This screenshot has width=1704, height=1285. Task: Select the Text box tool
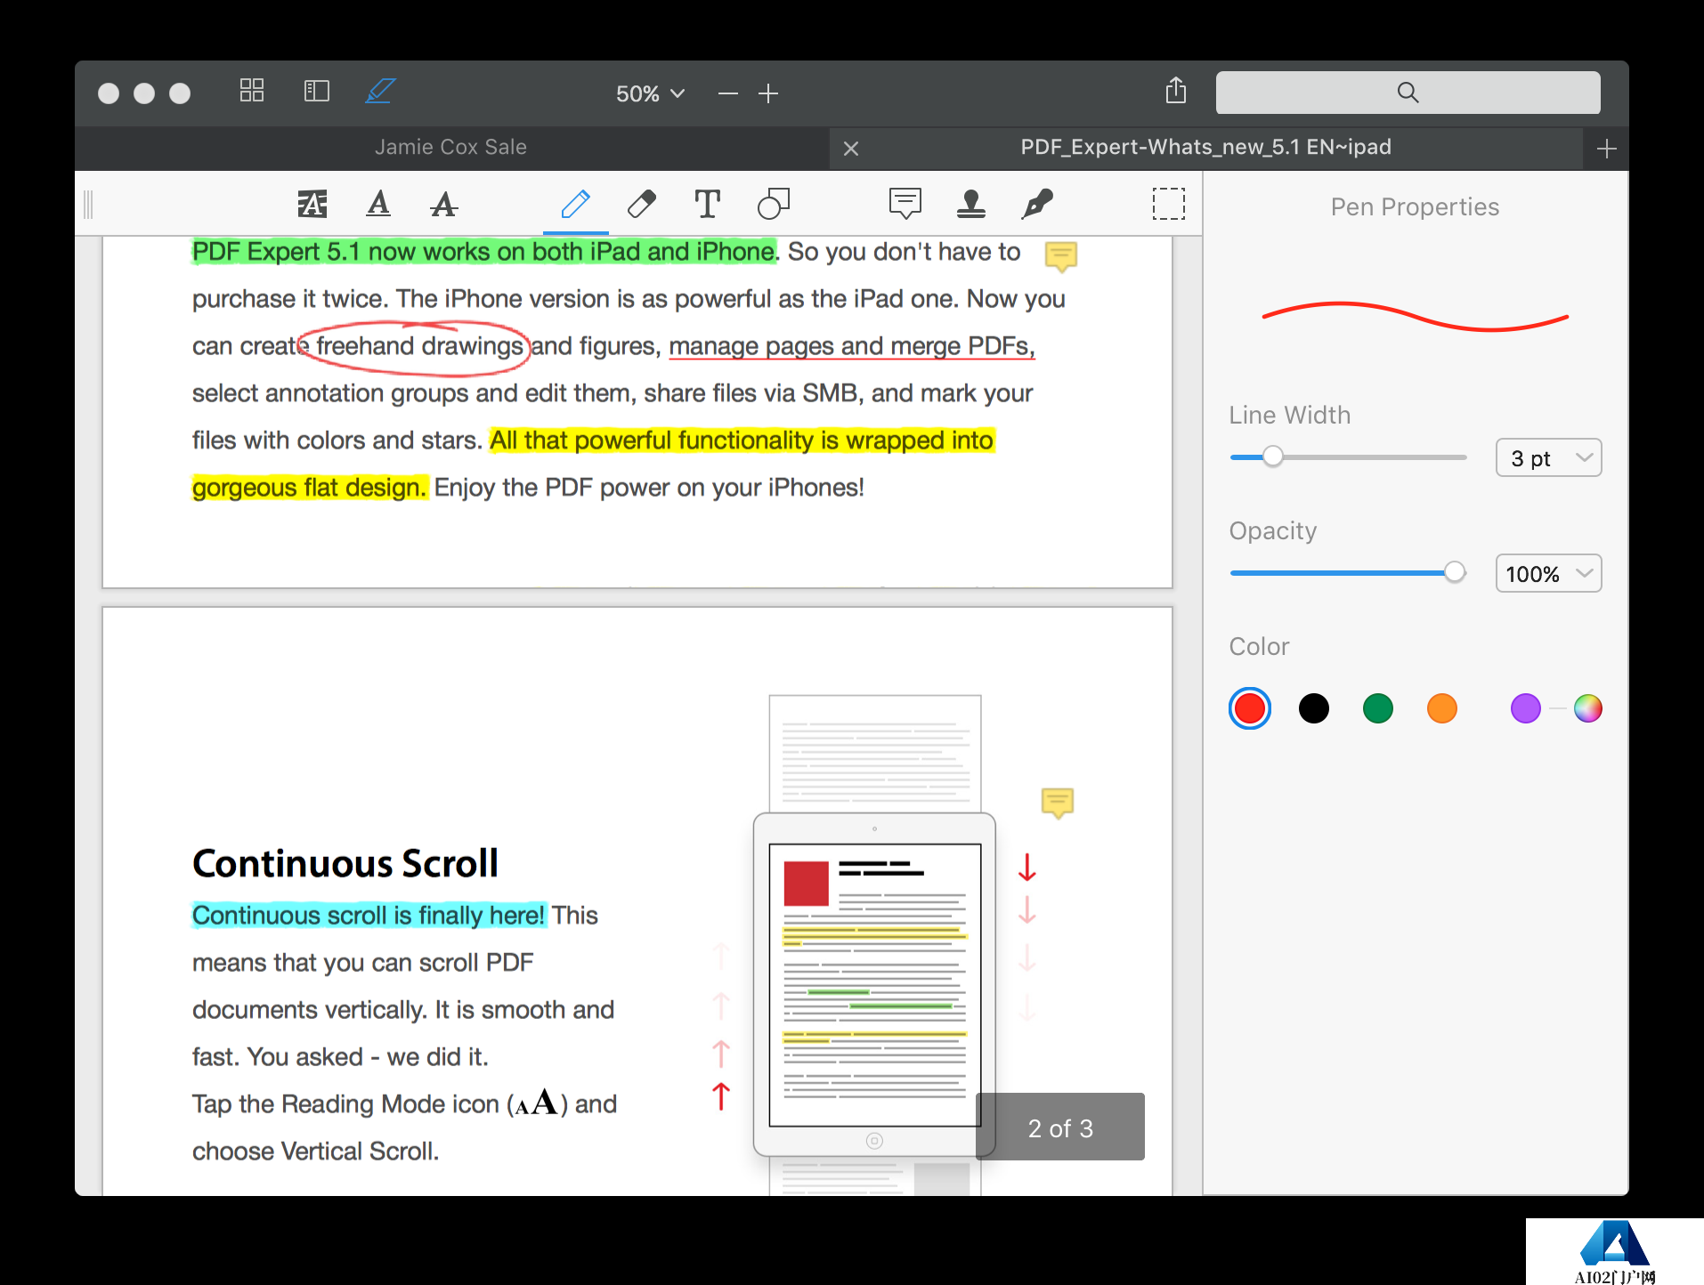click(x=708, y=204)
